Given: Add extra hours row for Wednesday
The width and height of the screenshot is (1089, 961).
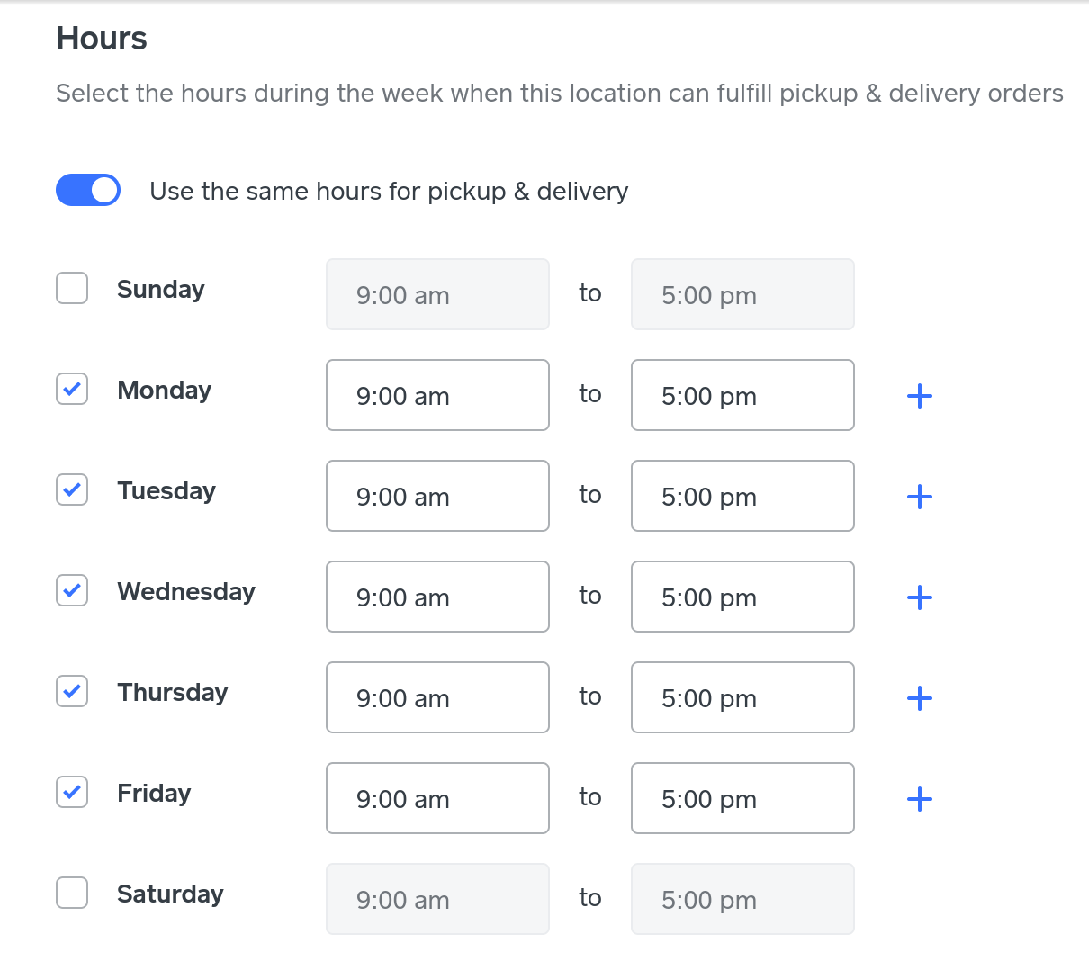Looking at the screenshot, I should pos(919,597).
